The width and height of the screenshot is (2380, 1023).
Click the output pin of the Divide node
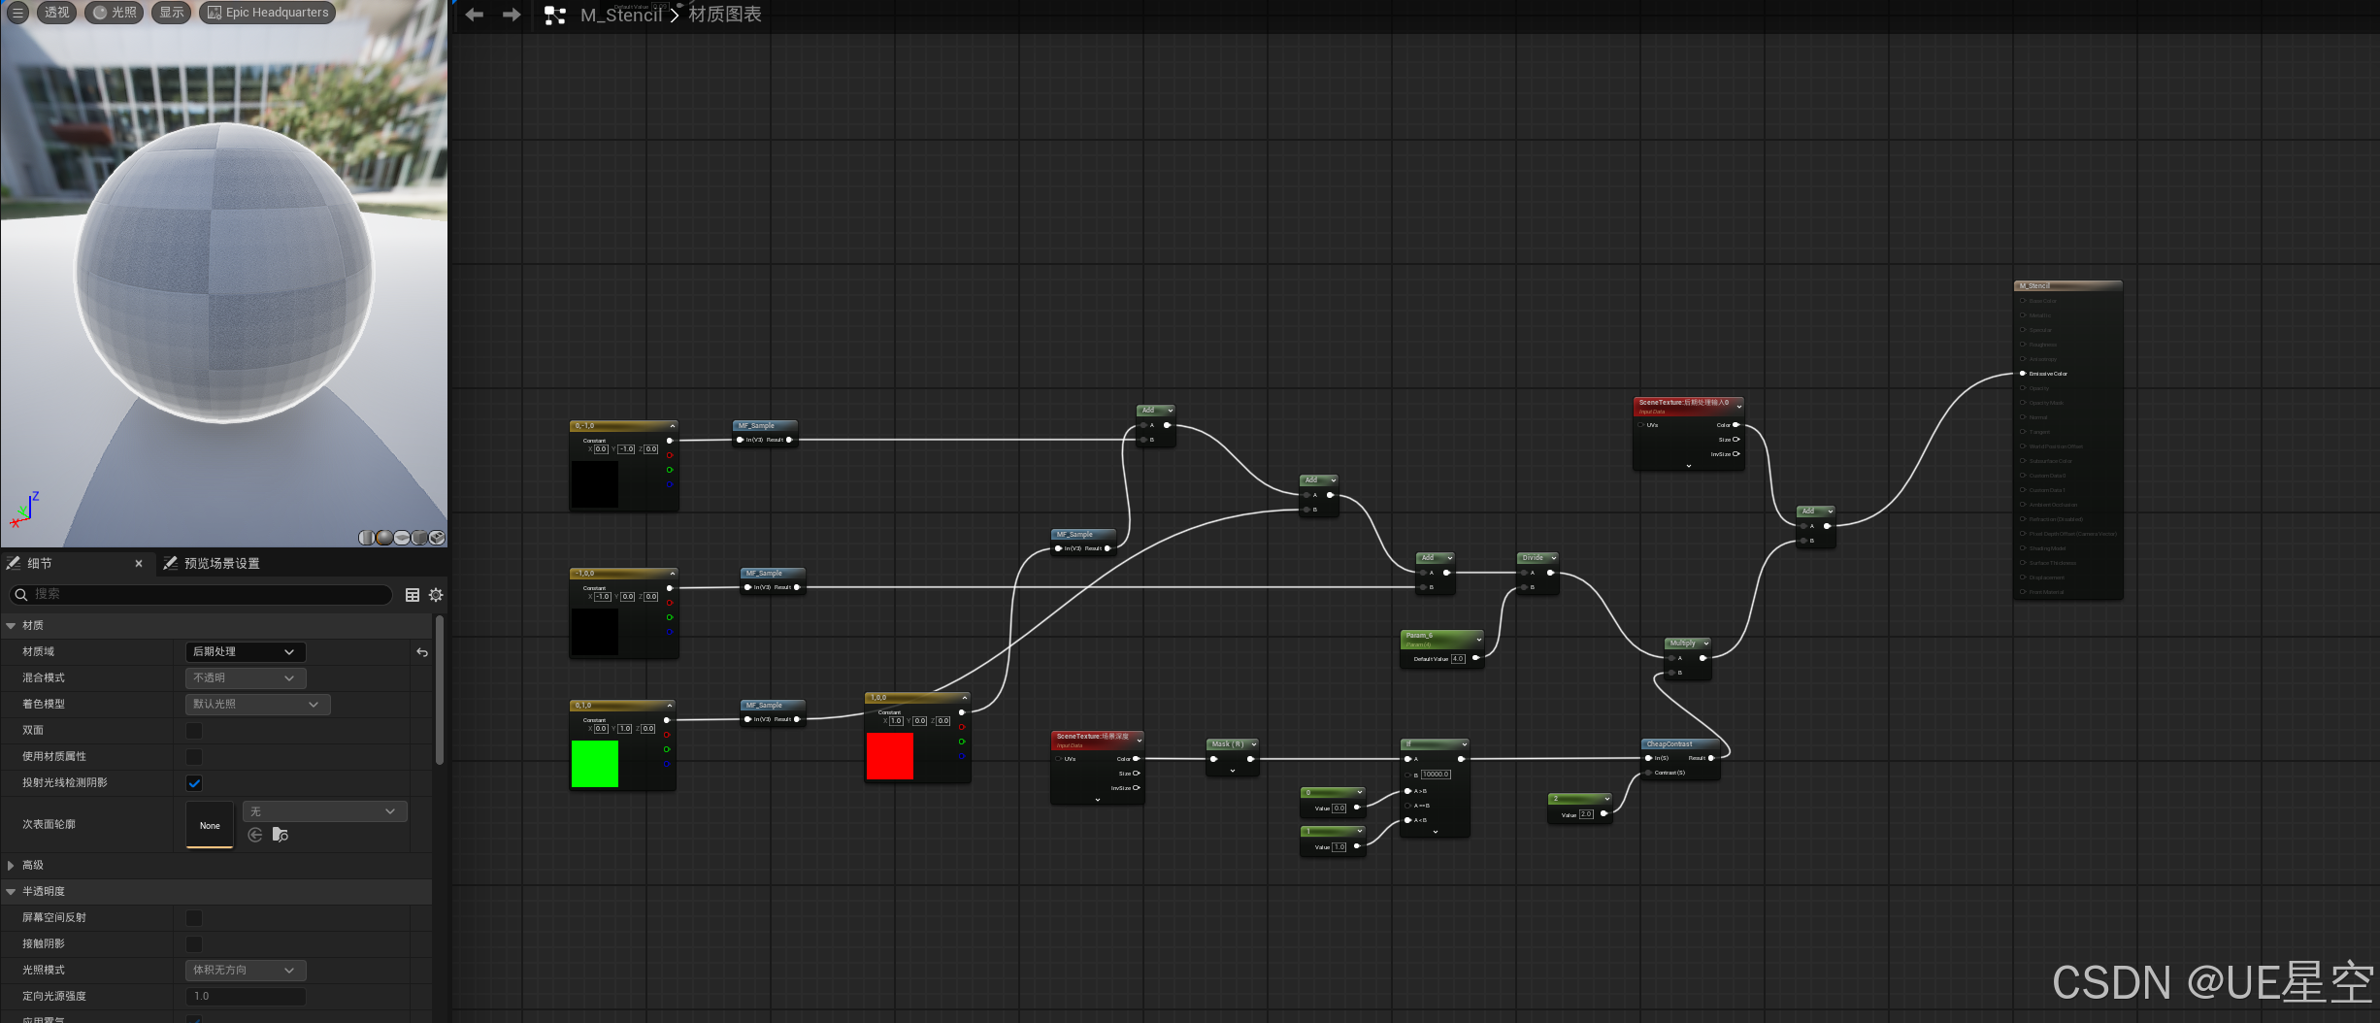(x=1550, y=573)
